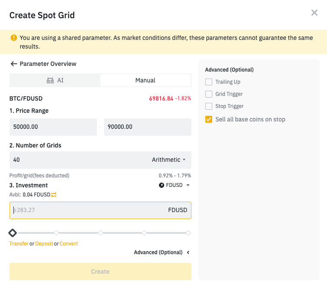The image size is (327, 288).
Task: Click the Transfer link
Action: click(x=19, y=244)
